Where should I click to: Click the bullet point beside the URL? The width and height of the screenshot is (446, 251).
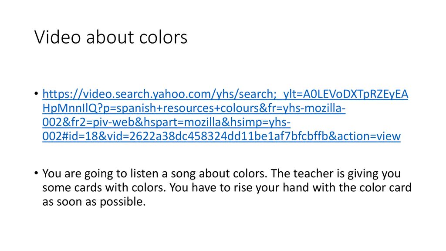(36, 94)
